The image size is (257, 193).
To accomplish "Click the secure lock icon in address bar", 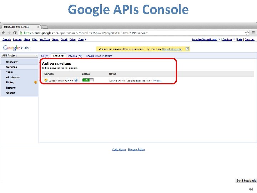I will pyautogui.click(x=21, y=33).
